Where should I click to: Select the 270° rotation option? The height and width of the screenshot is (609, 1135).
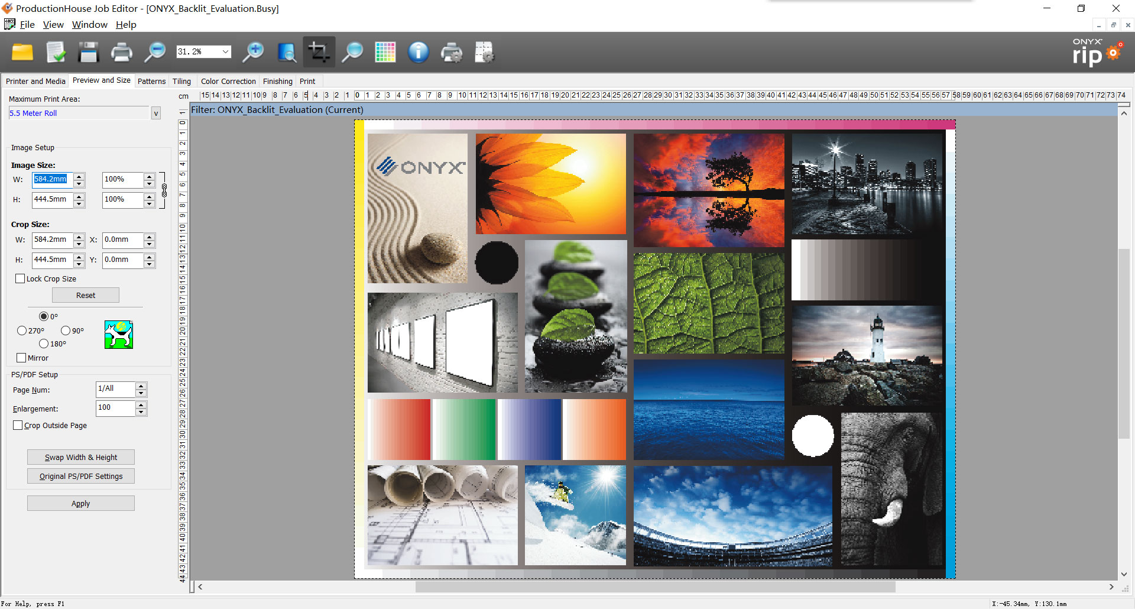(22, 331)
